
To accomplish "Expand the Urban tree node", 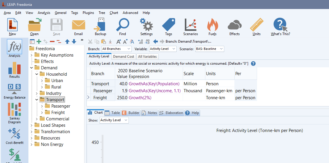I will pos(42,81).
